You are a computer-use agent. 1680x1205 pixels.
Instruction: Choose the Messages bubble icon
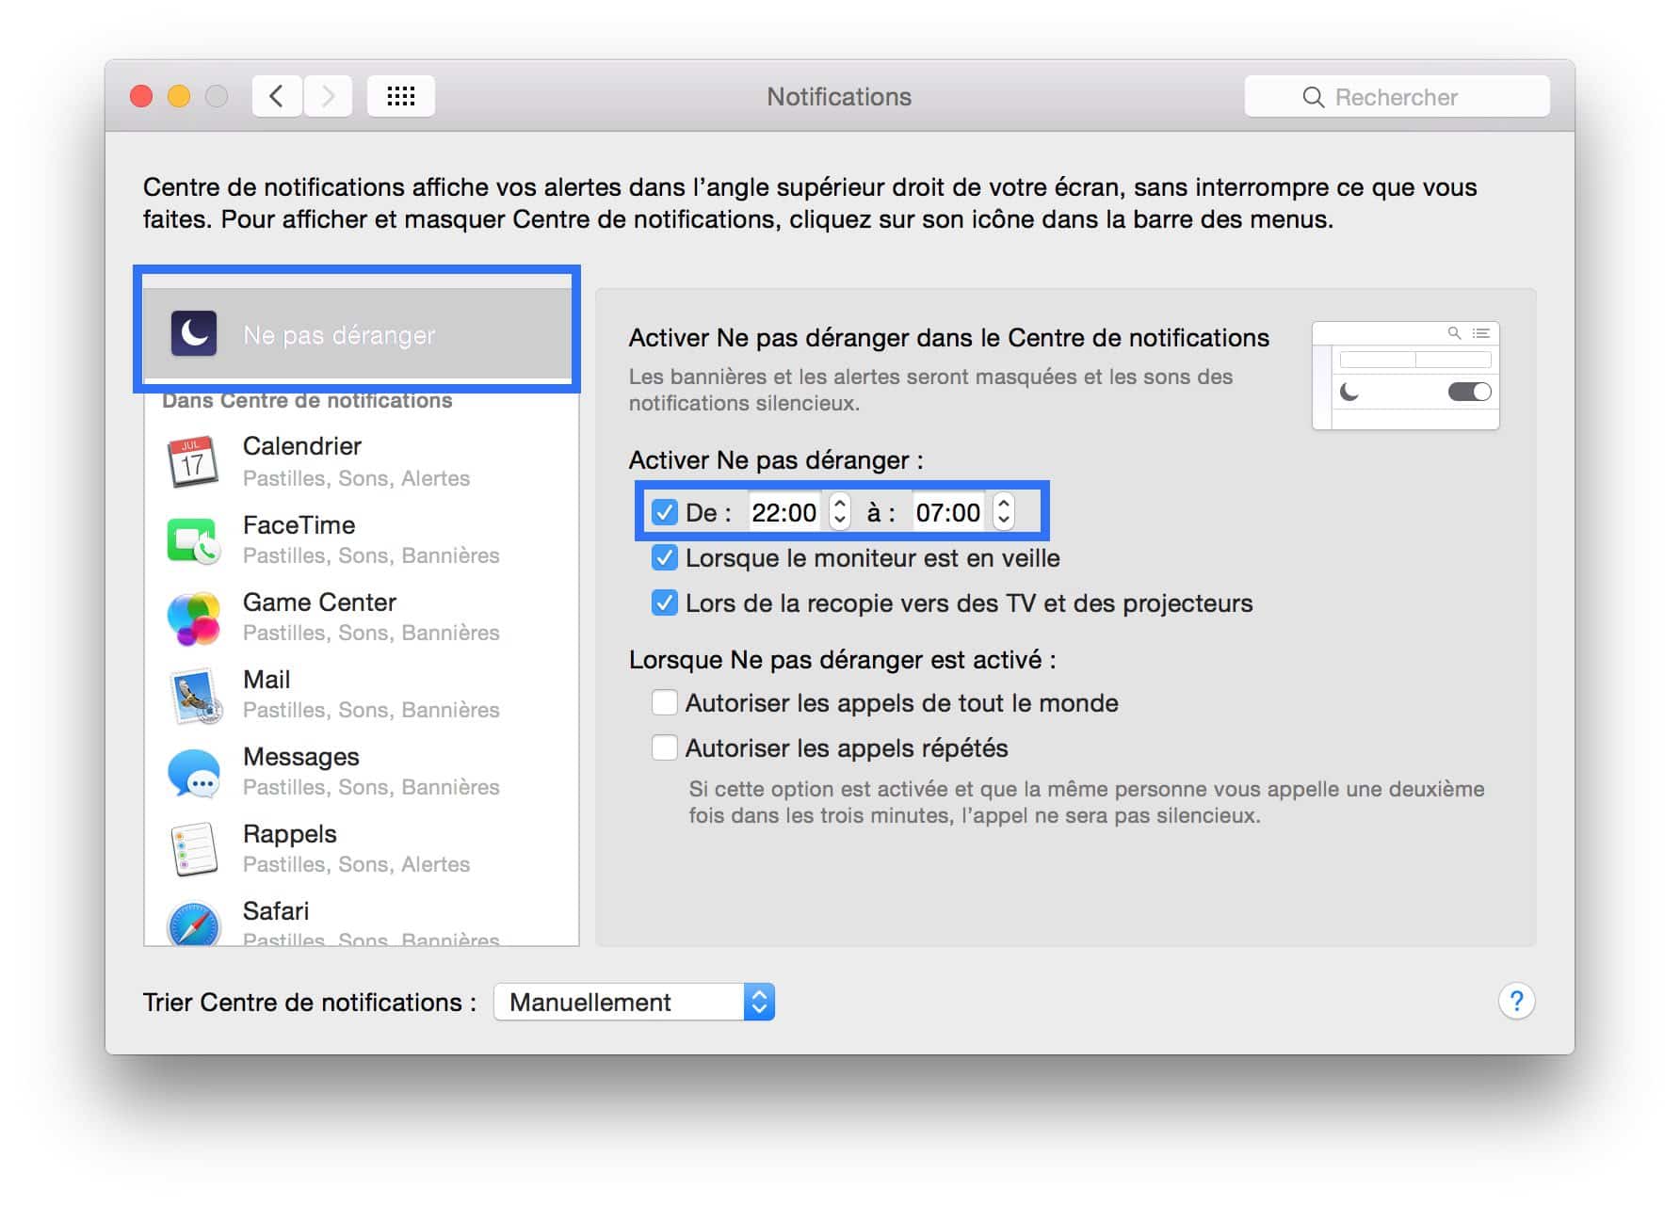point(193,773)
